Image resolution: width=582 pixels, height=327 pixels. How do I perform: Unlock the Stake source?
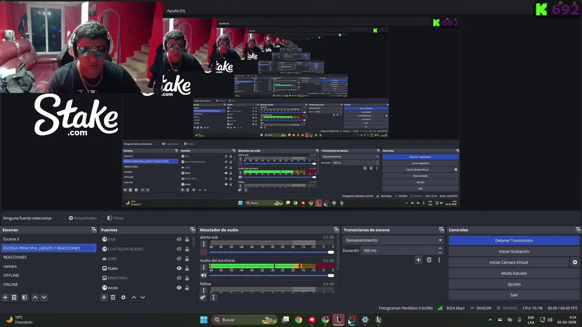186,268
